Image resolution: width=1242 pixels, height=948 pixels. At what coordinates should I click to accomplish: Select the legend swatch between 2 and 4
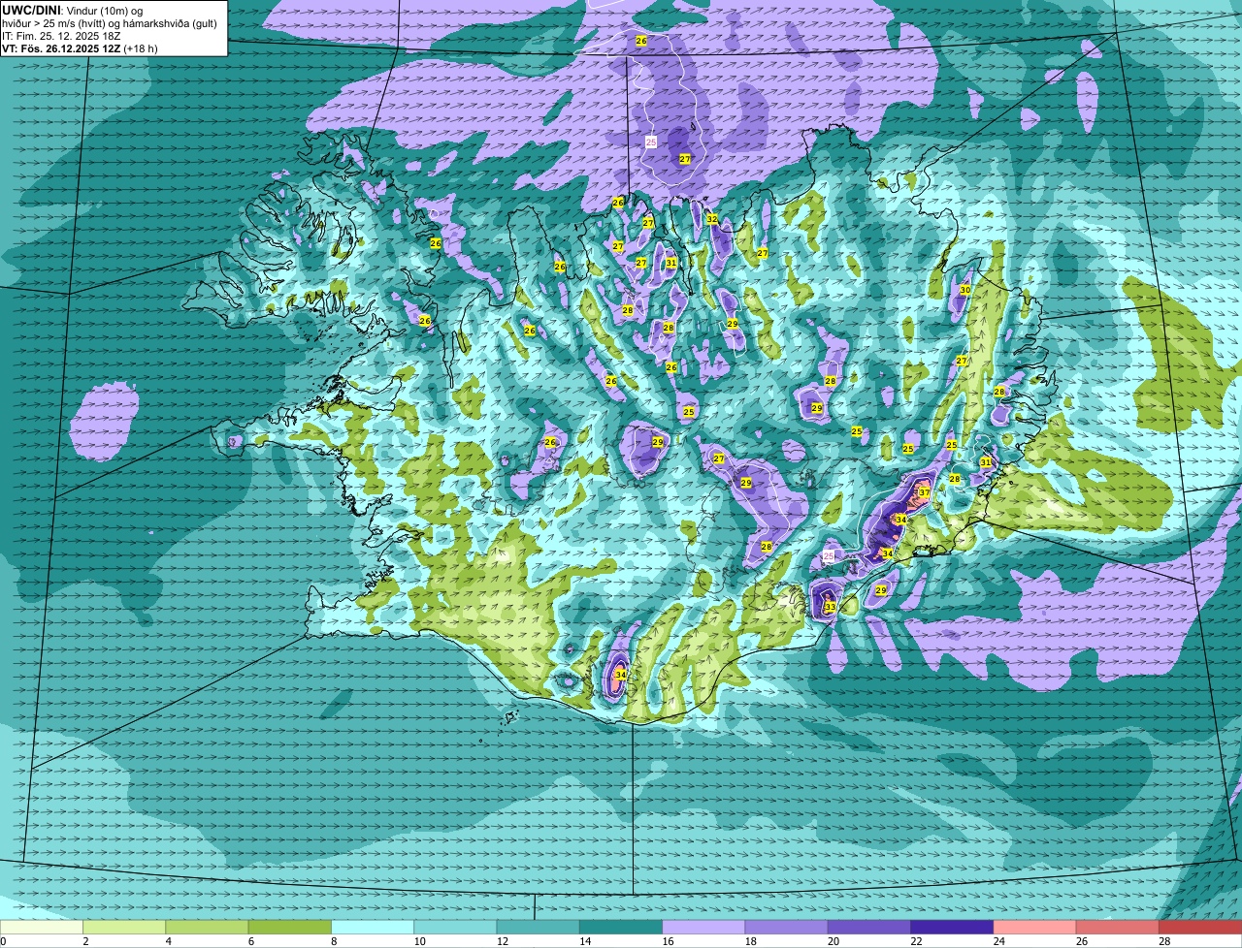124,928
